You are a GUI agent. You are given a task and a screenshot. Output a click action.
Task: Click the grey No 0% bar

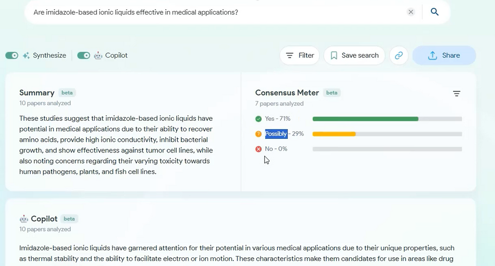(x=387, y=149)
